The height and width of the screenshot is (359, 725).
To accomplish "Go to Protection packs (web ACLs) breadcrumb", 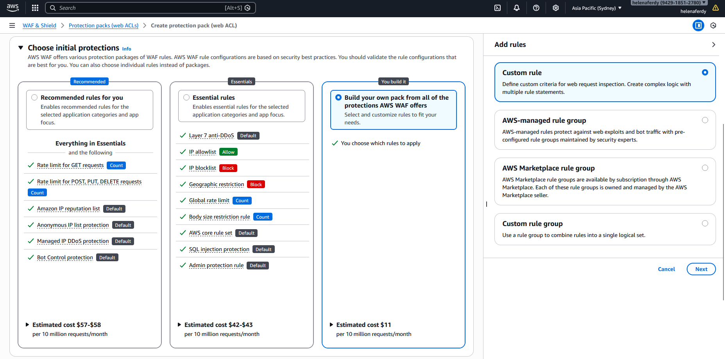I will coord(104,25).
